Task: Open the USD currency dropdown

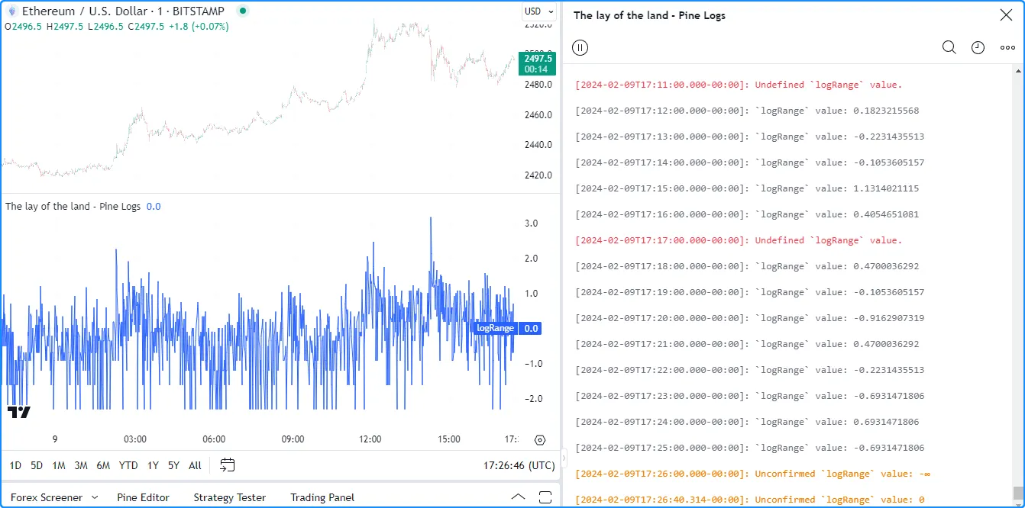Action: (x=537, y=11)
